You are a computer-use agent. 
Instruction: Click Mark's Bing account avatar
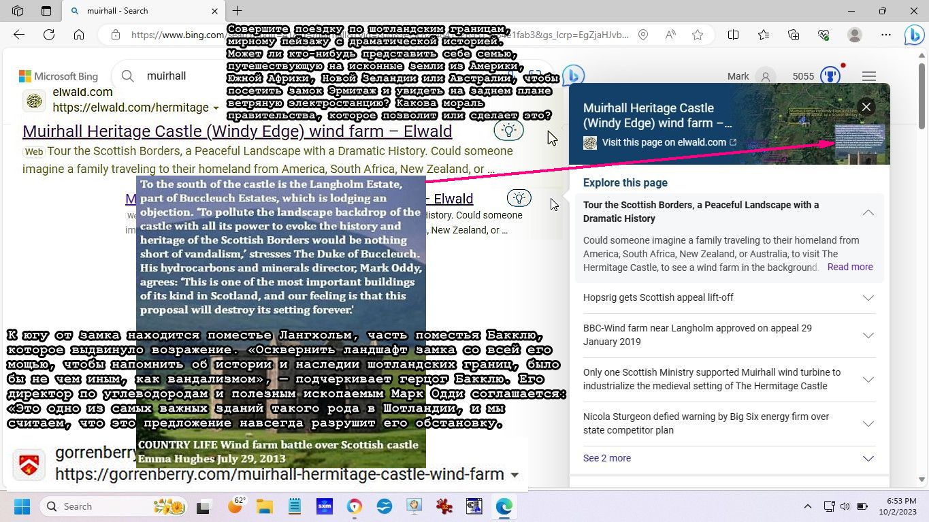click(x=766, y=76)
